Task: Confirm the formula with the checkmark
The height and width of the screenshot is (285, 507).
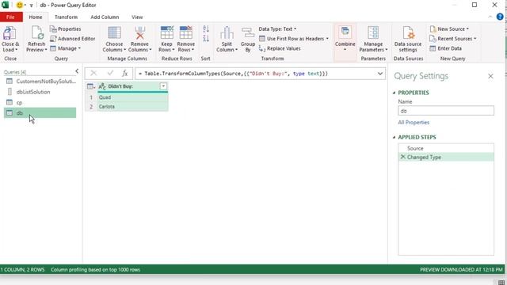Action: click(110, 74)
